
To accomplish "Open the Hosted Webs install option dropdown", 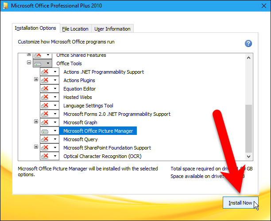I will [55, 97].
